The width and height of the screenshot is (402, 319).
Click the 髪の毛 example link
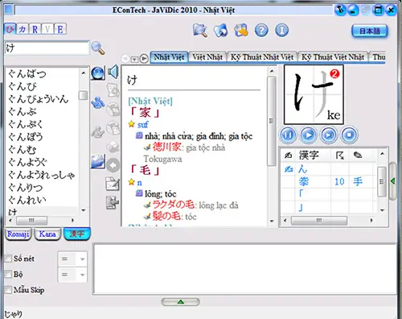coord(167,216)
